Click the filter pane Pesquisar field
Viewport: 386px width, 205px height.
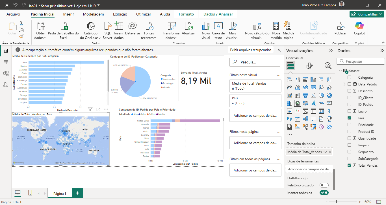point(255,62)
